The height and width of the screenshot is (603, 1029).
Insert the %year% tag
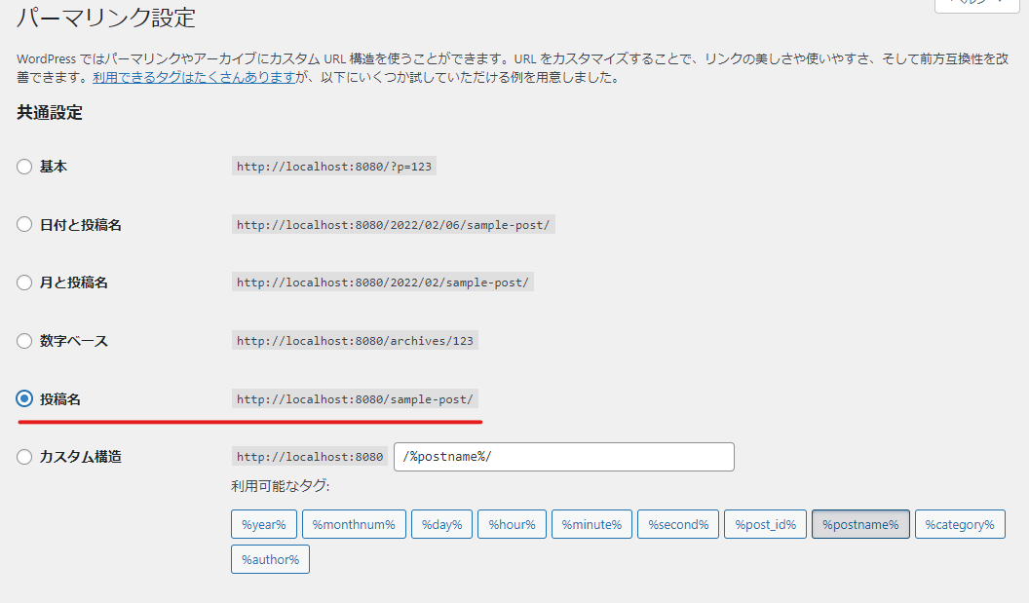pyautogui.click(x=263, y=523)
